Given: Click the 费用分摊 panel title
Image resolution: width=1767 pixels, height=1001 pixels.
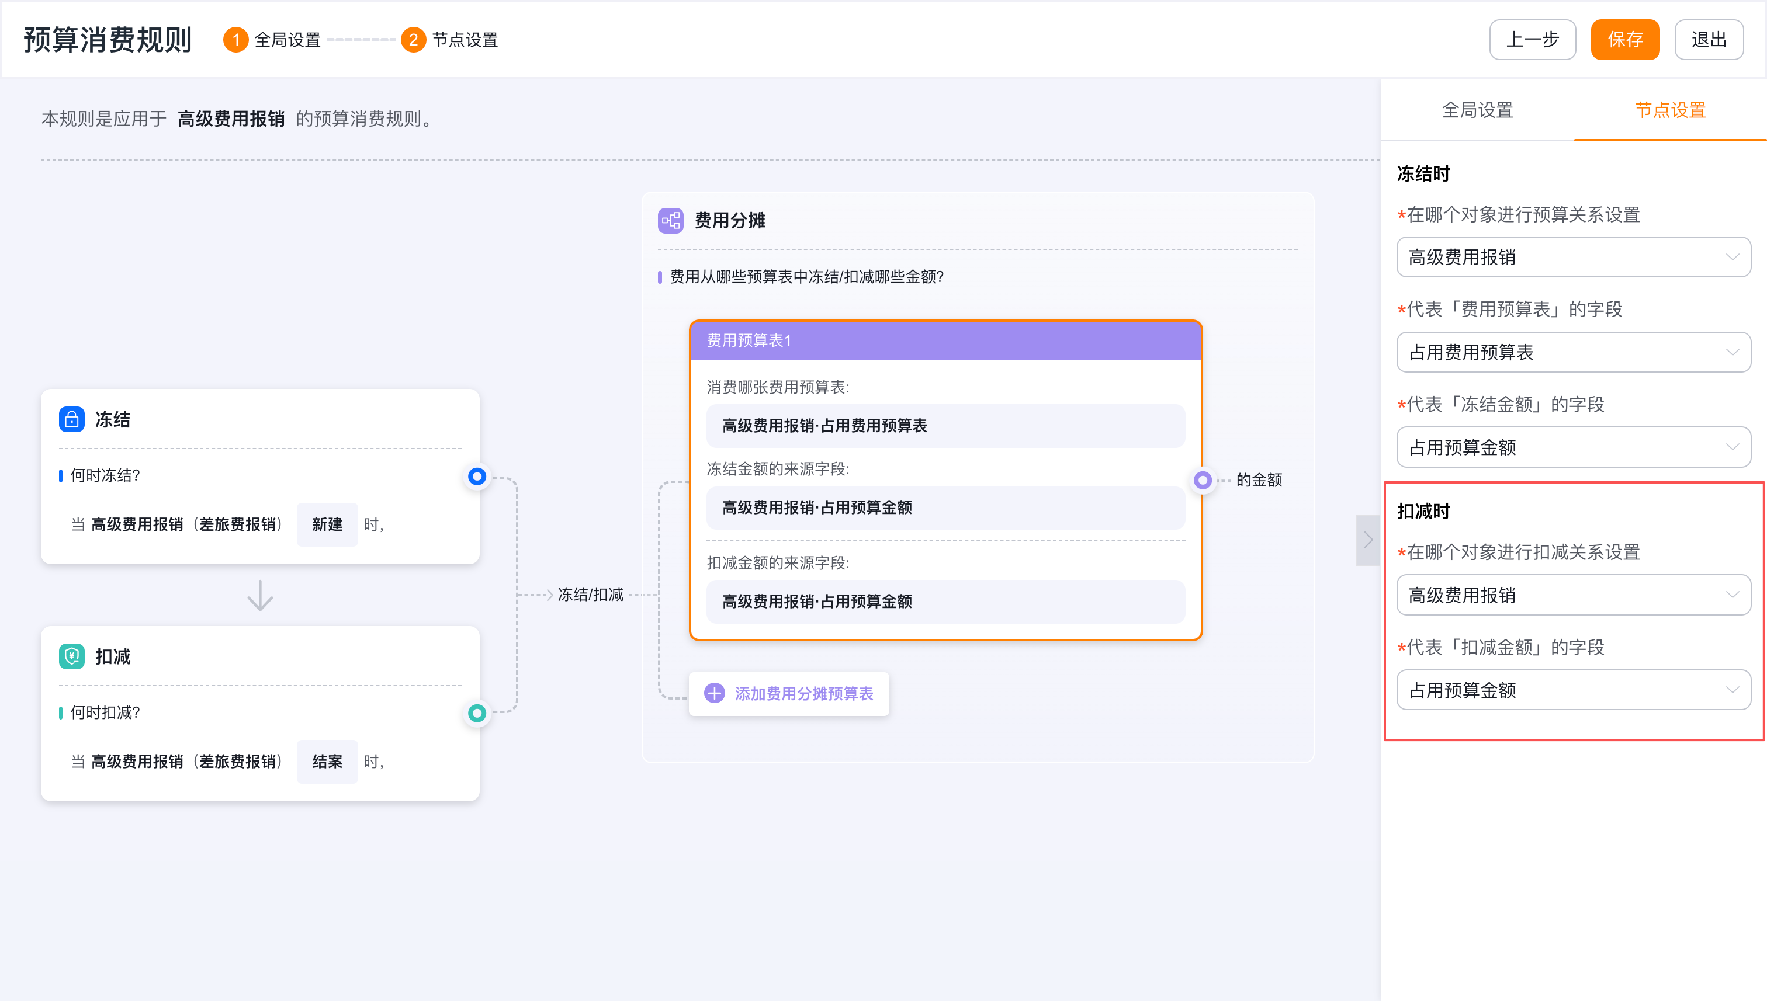Looking at the screenshot, I should pos(730,221).
